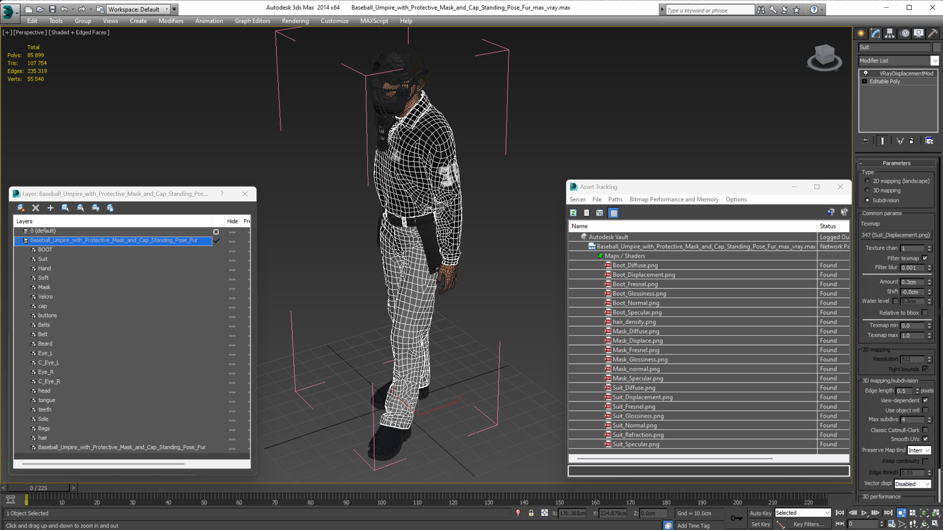Click Refresh icon in Asset Tracking
The image size is (943, 530).
[x=573, y=213]
